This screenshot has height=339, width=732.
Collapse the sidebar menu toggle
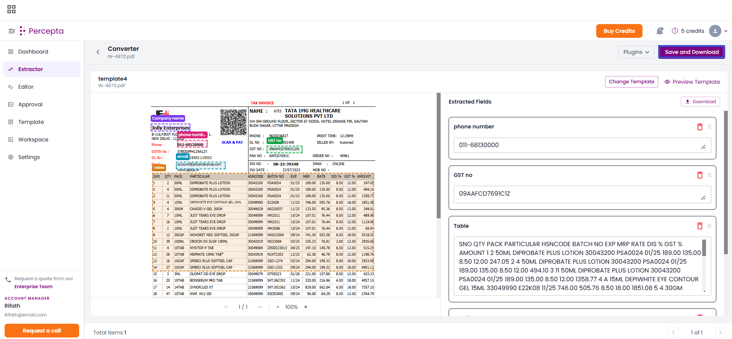pyautogui.click(x=12, y=31)
